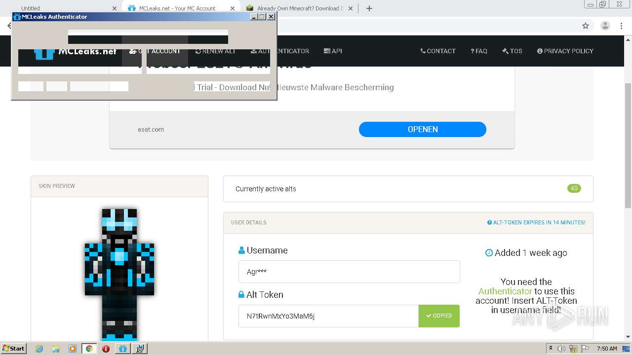Click the RENEW ALT menu item
This screenshot has width=632, height=355.
215,51
